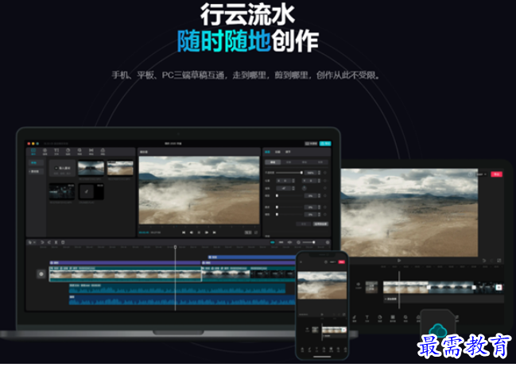The image size is (516, 371).
Task: Tap the undo arrow under tablet preview
Action: click(484, 261)
